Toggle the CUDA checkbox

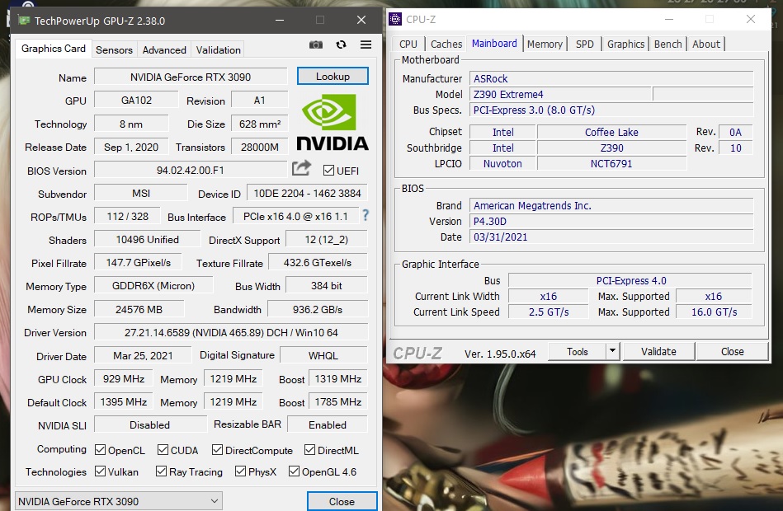point(163,450)
